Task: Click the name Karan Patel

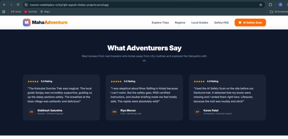Action: click(211, 110)
